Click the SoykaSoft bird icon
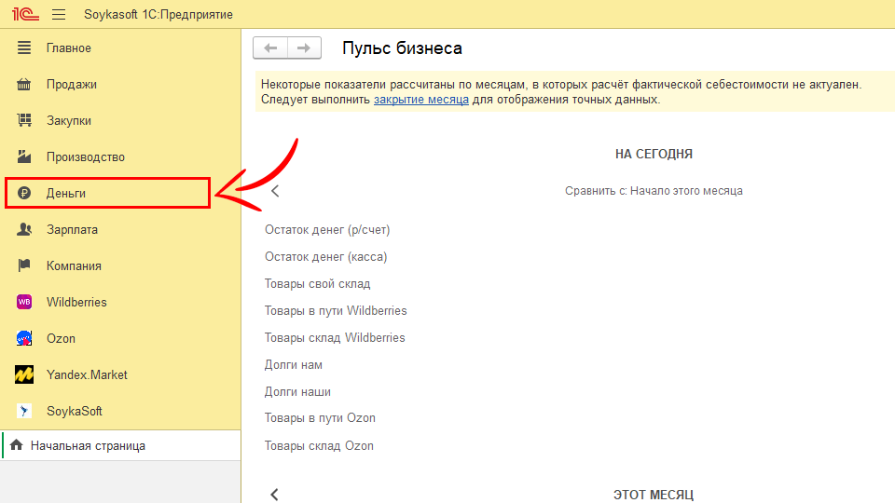 [25, 411]
